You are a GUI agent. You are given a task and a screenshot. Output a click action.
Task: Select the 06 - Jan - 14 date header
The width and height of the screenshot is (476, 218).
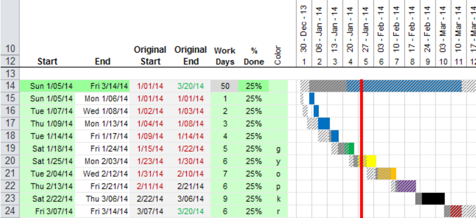(319, 29)
